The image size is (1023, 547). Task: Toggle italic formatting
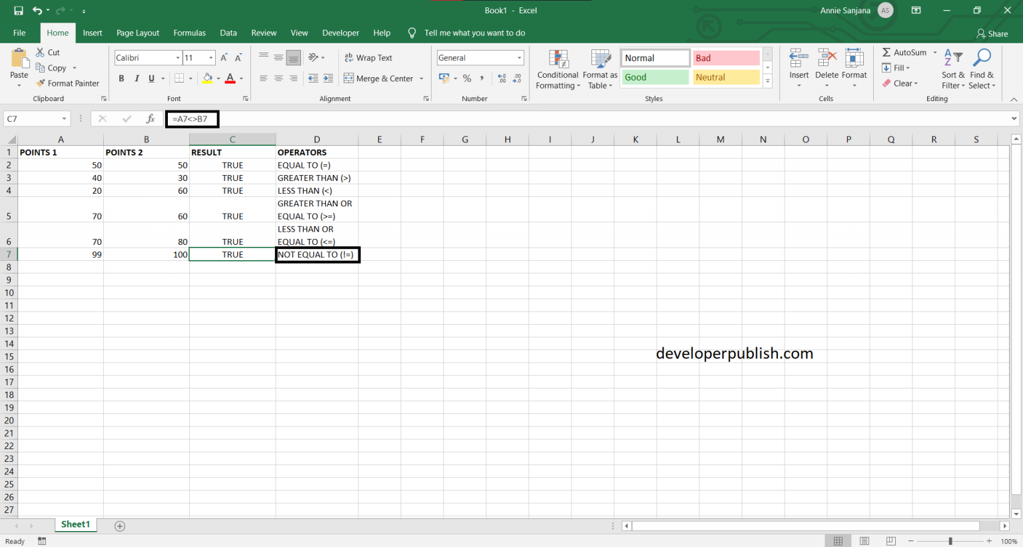pos(137,78)
